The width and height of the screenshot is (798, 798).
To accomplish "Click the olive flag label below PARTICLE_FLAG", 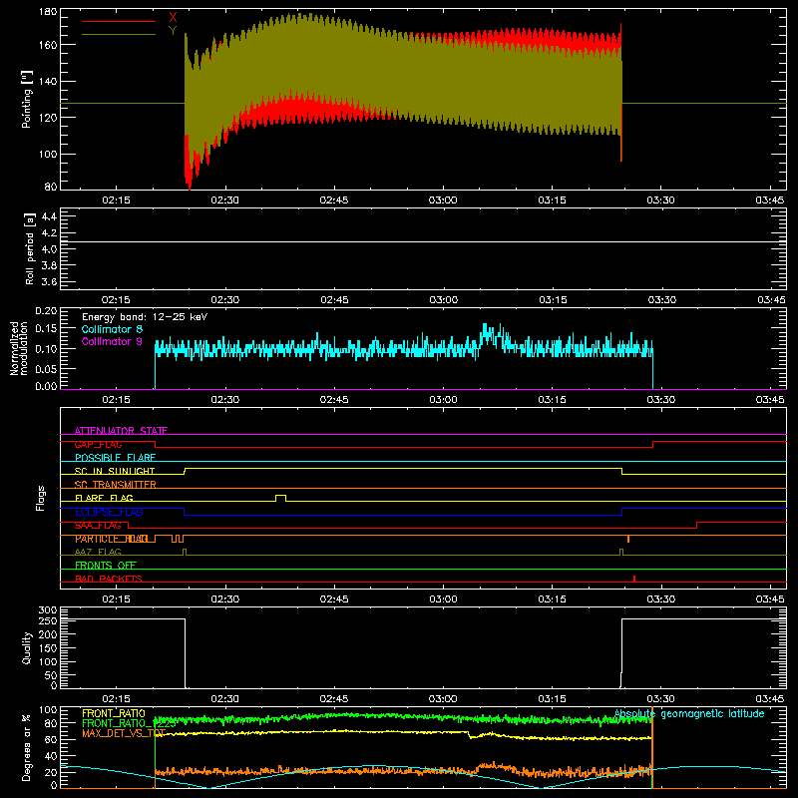I will tap(98, 553).
